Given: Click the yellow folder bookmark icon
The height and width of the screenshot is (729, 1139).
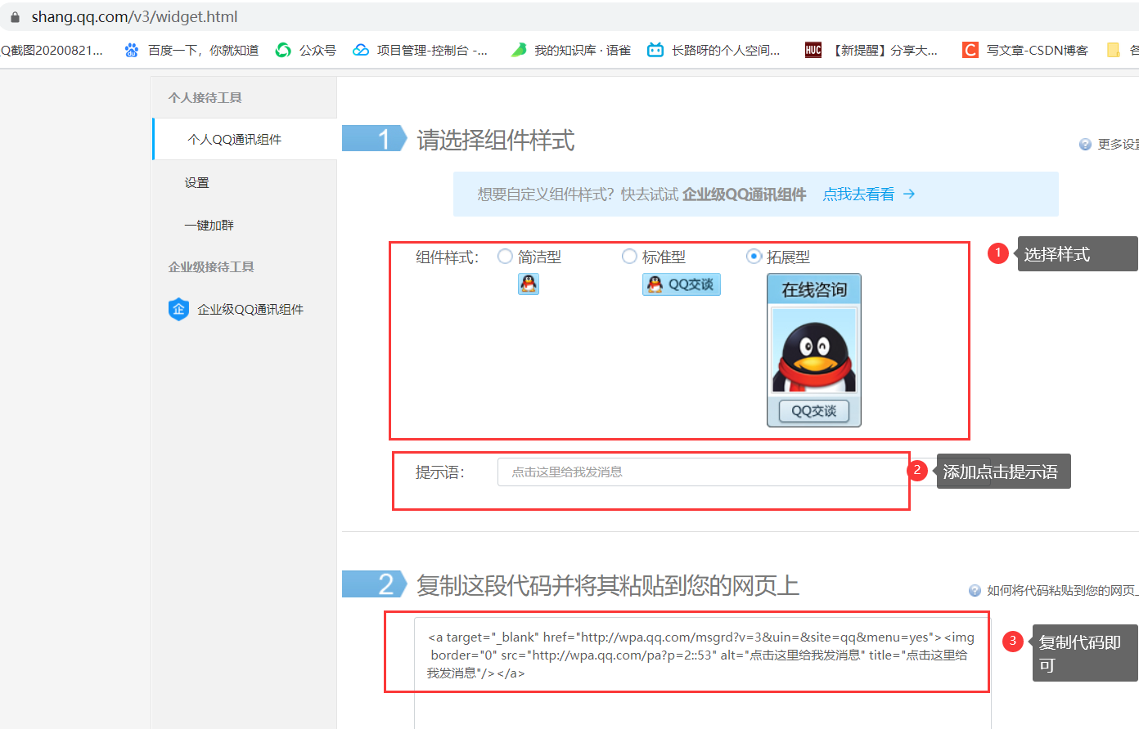Looking at the screenshot, I should 1114,50.
